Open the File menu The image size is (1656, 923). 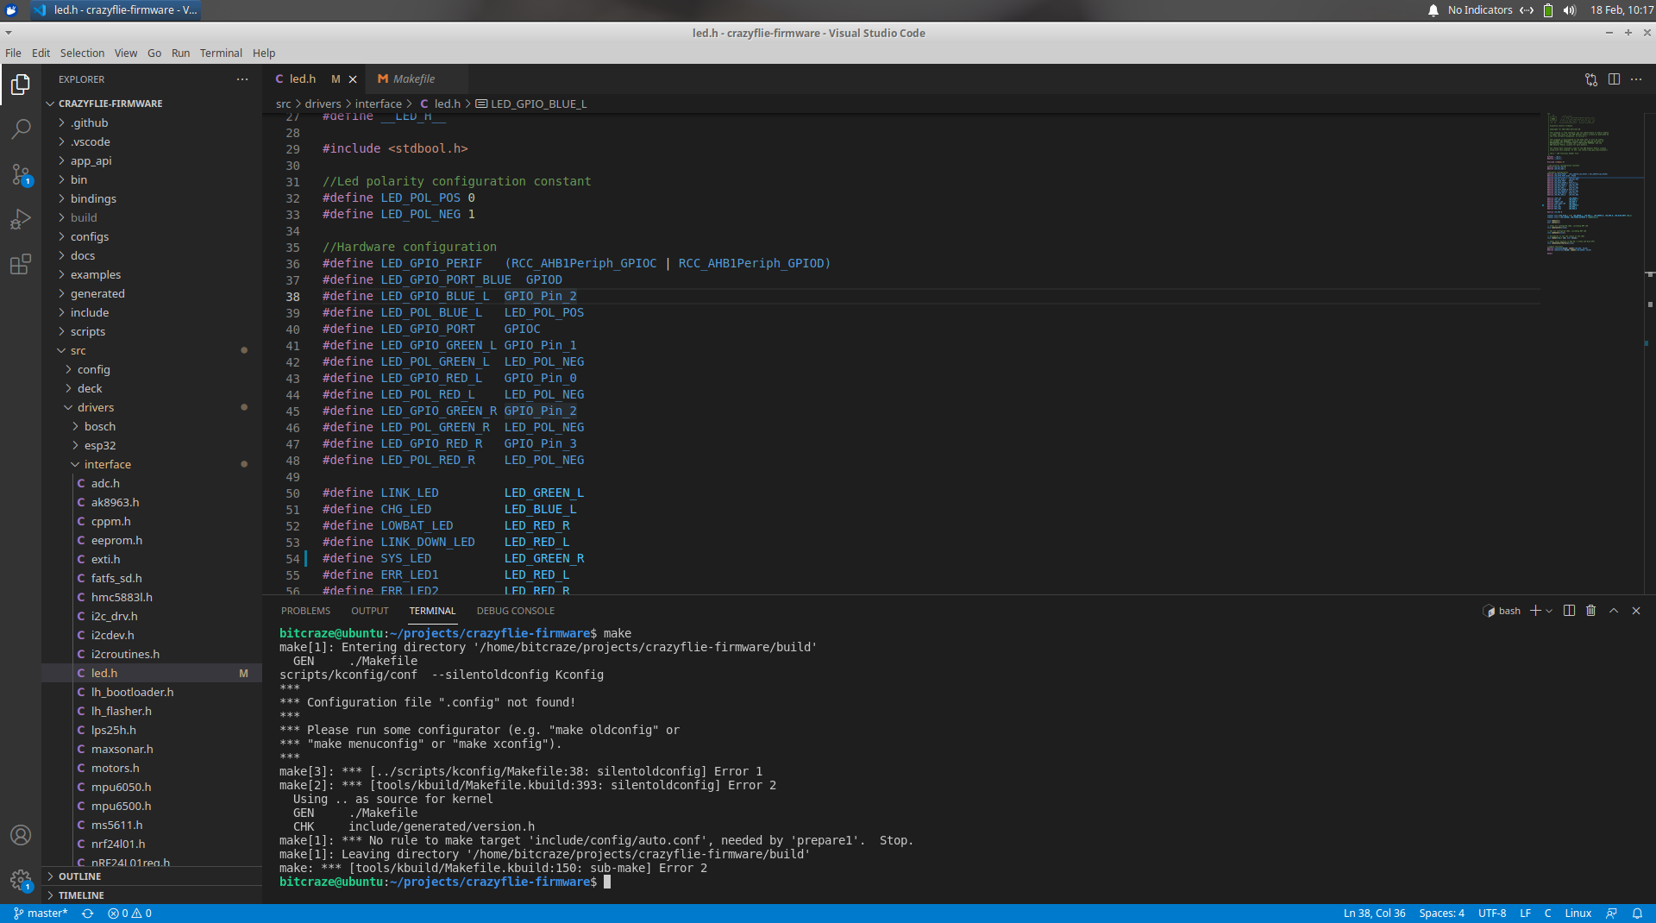point(13,53)
